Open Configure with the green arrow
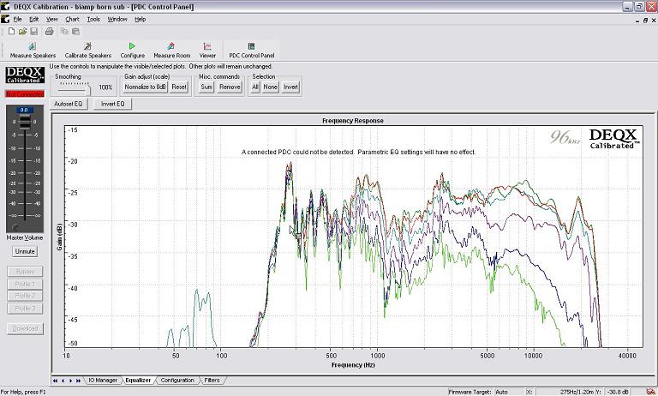The width and height of the screenshot is (658, 396). 133,51
